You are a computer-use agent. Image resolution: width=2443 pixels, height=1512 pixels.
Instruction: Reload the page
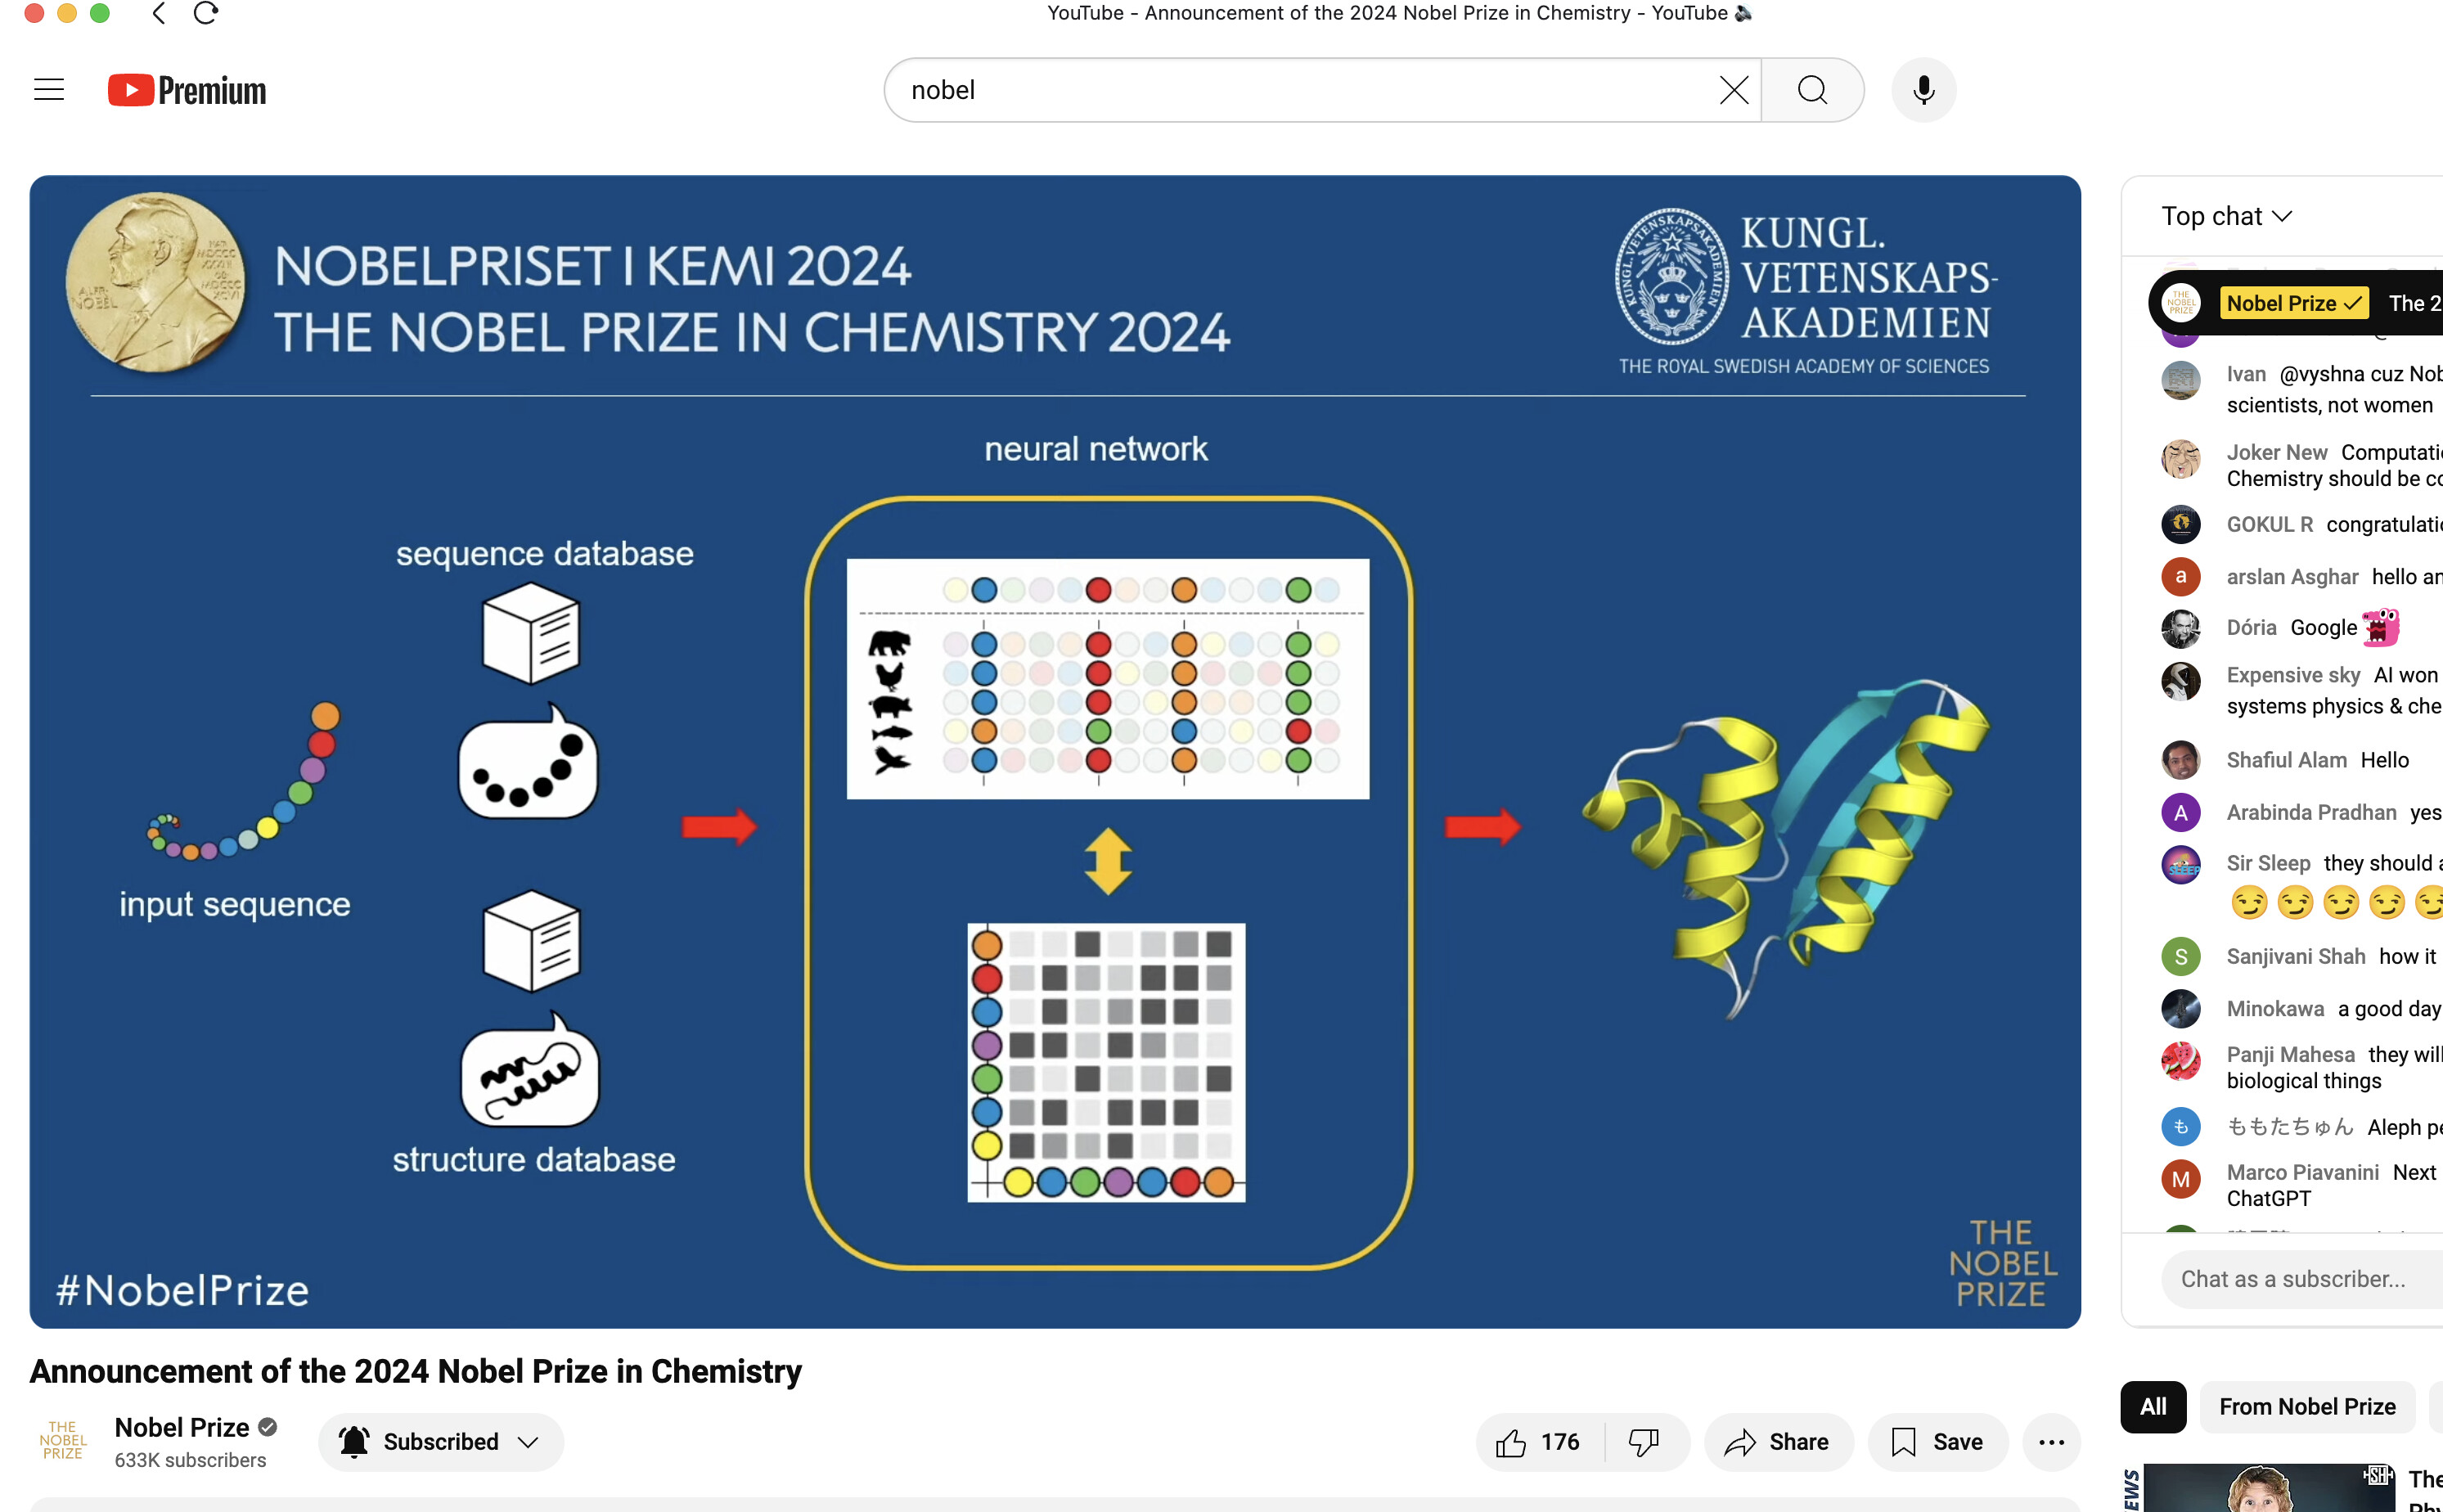tap(206, 13)
